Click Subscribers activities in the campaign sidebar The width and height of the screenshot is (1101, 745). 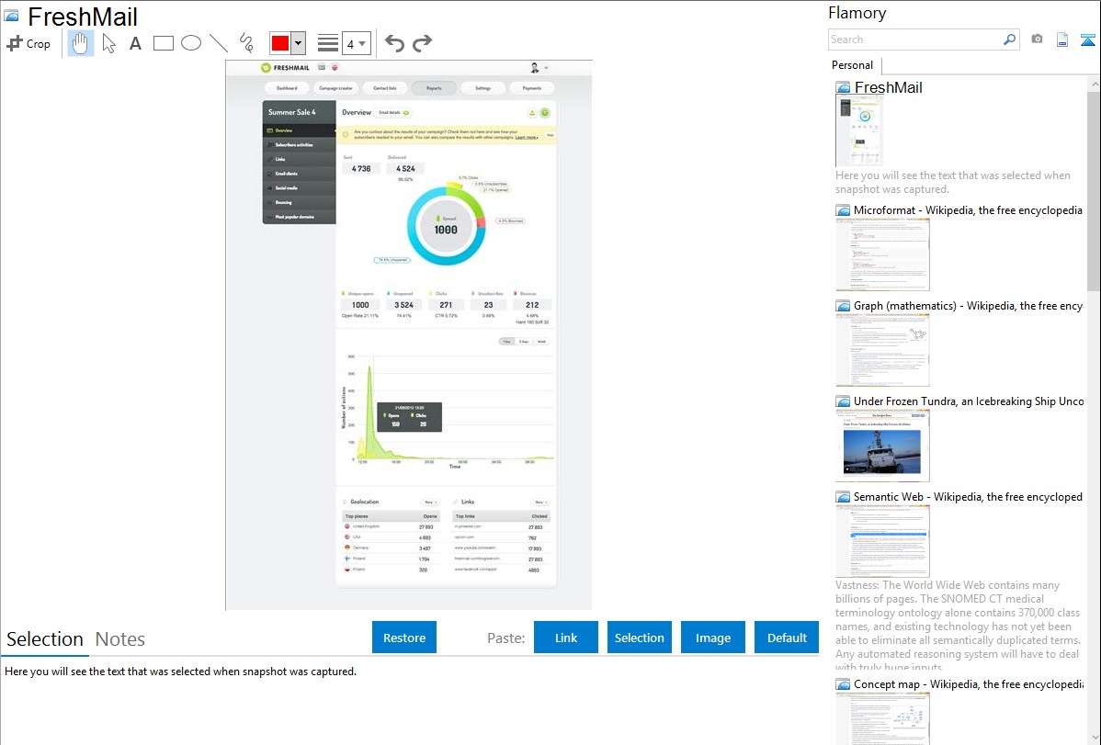click(299, 144)
